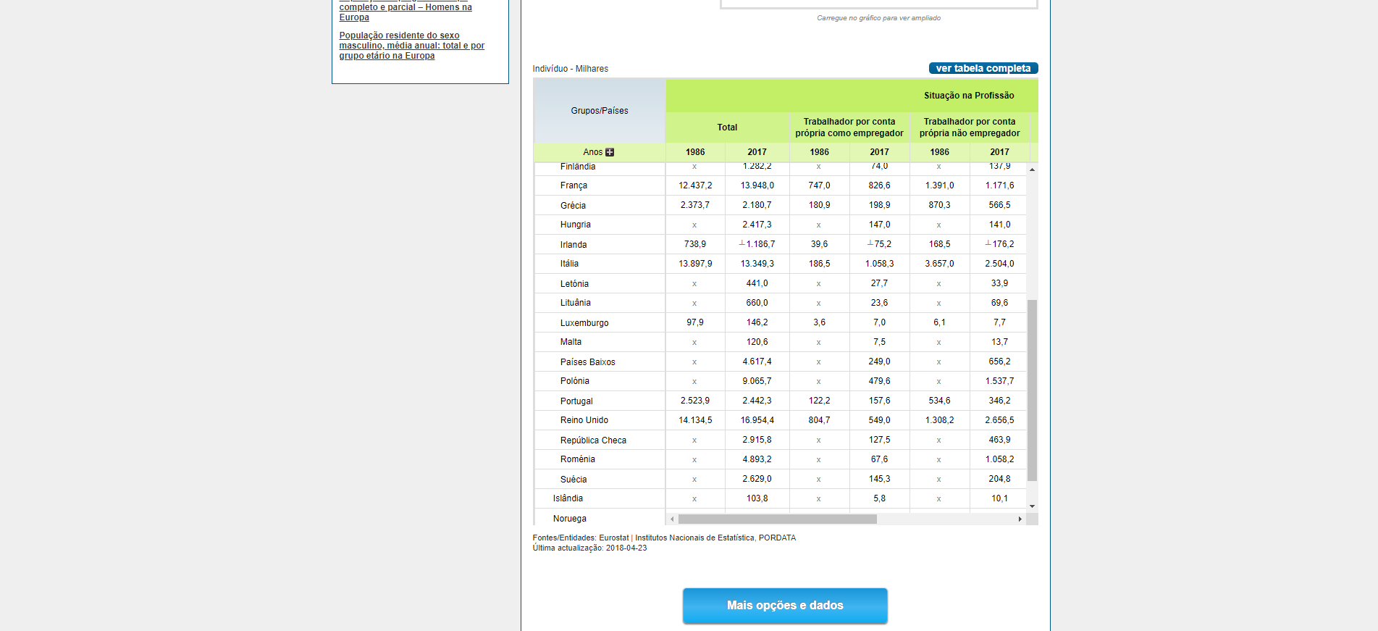Viewport: 1378px width, 631px height.
Task: Select the Portugal row label
Action: point(576,401)
